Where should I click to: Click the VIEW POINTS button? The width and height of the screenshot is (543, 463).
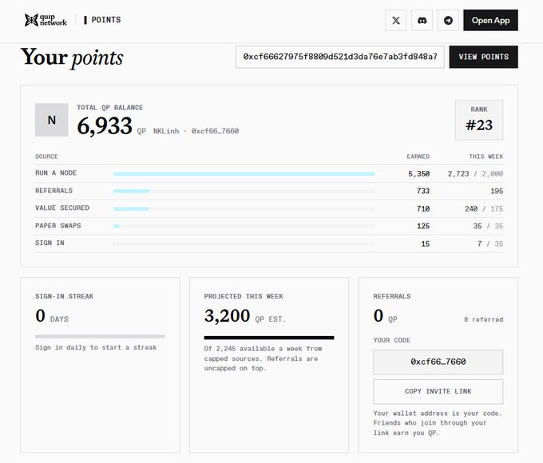point(483,57)
